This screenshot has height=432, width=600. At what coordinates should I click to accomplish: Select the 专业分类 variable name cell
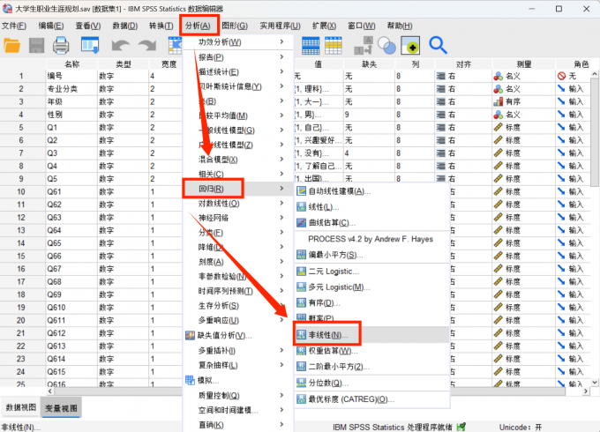click(71, 89)
